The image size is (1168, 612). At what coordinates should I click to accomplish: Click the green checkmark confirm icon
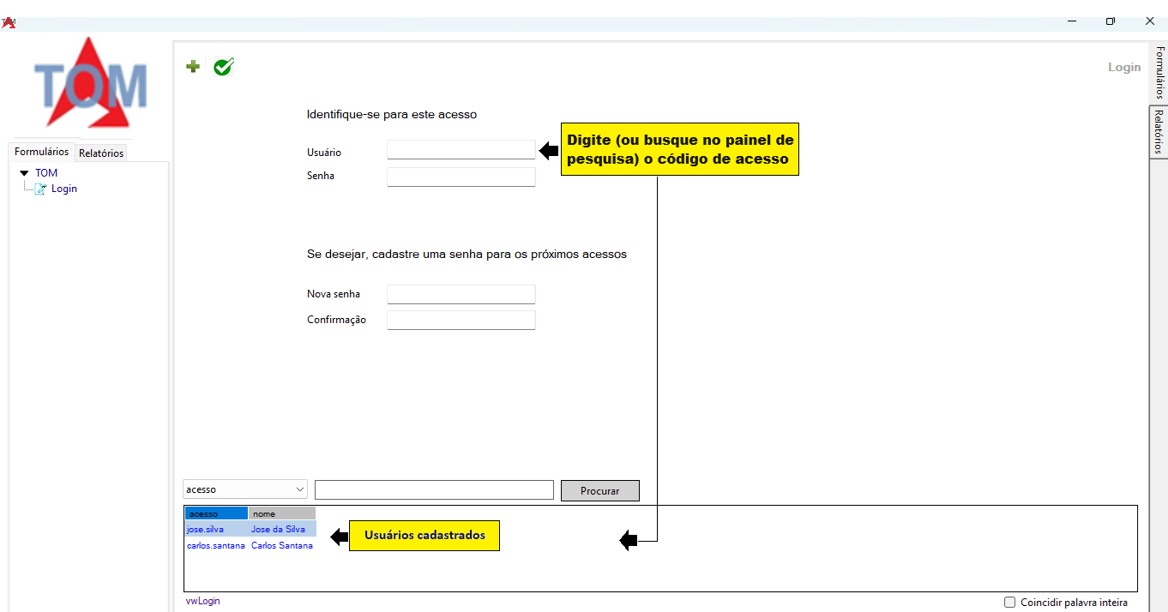pyautogui.click(x=224, y=67)
